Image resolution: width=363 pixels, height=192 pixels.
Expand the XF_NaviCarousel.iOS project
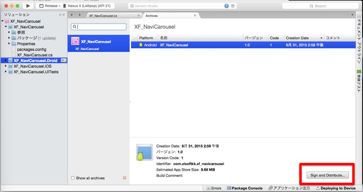(x=6, y=66)
